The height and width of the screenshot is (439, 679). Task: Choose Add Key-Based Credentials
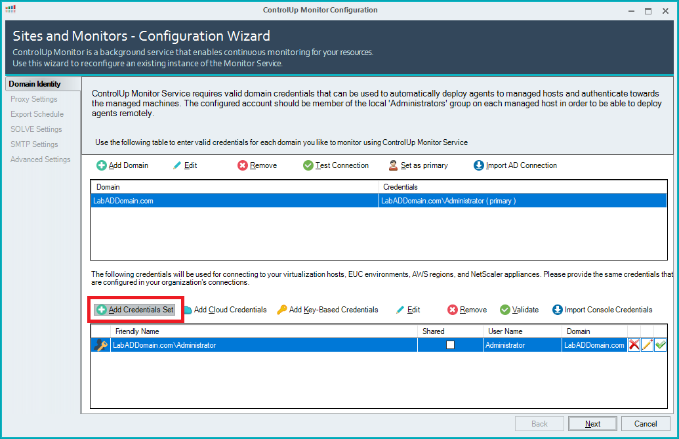pos(327,310)
